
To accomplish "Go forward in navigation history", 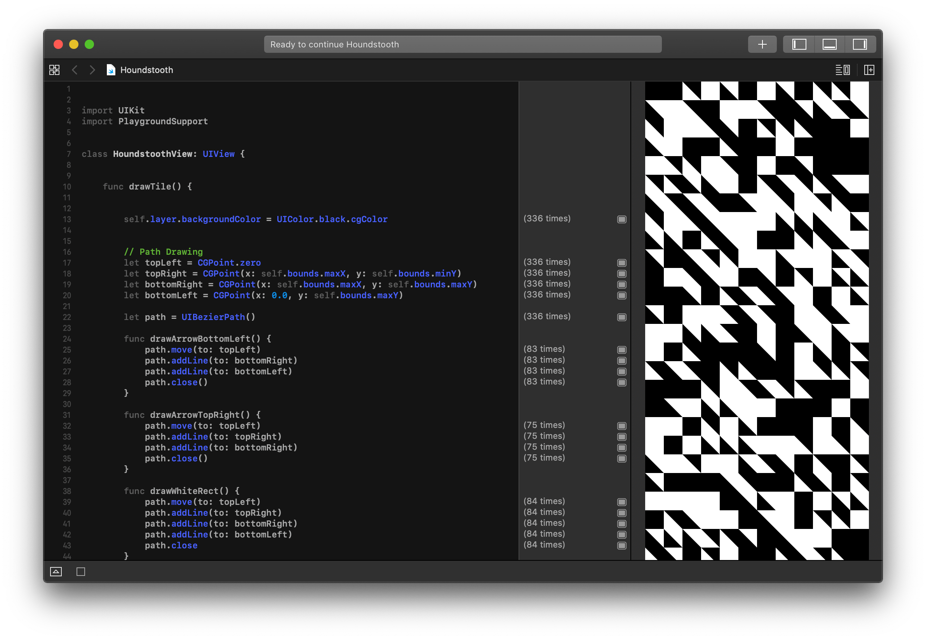I will [x=92, y=70].
